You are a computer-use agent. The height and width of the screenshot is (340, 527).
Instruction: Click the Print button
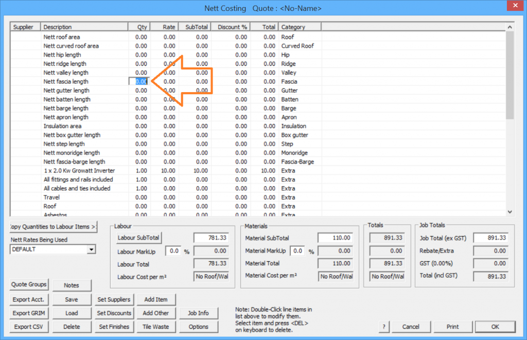pyautogui.click(x=453, y=327)
